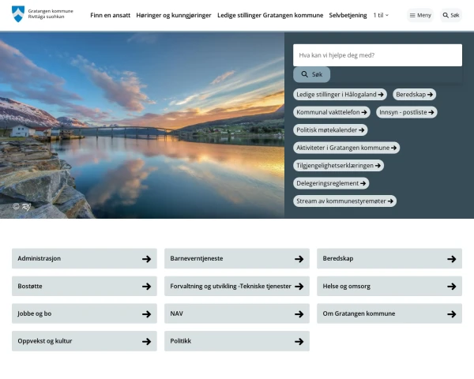
Task: Click the arrow icon on the Politikk tile
Action: click(299, 342)
